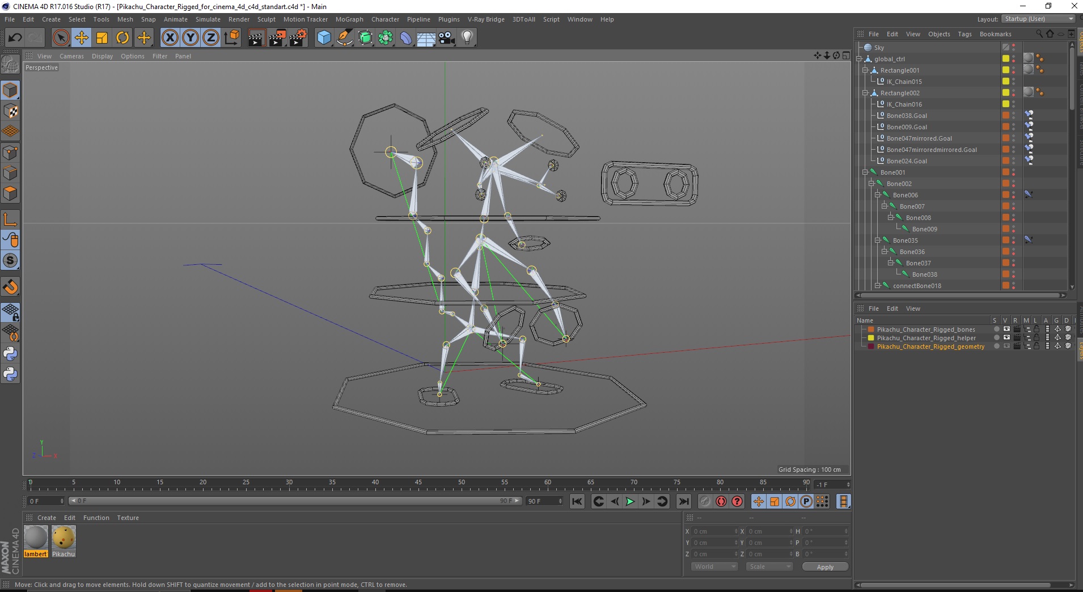1083x592 pixels.
Task: Enable Polygons mode
Action: pos(10,193)
